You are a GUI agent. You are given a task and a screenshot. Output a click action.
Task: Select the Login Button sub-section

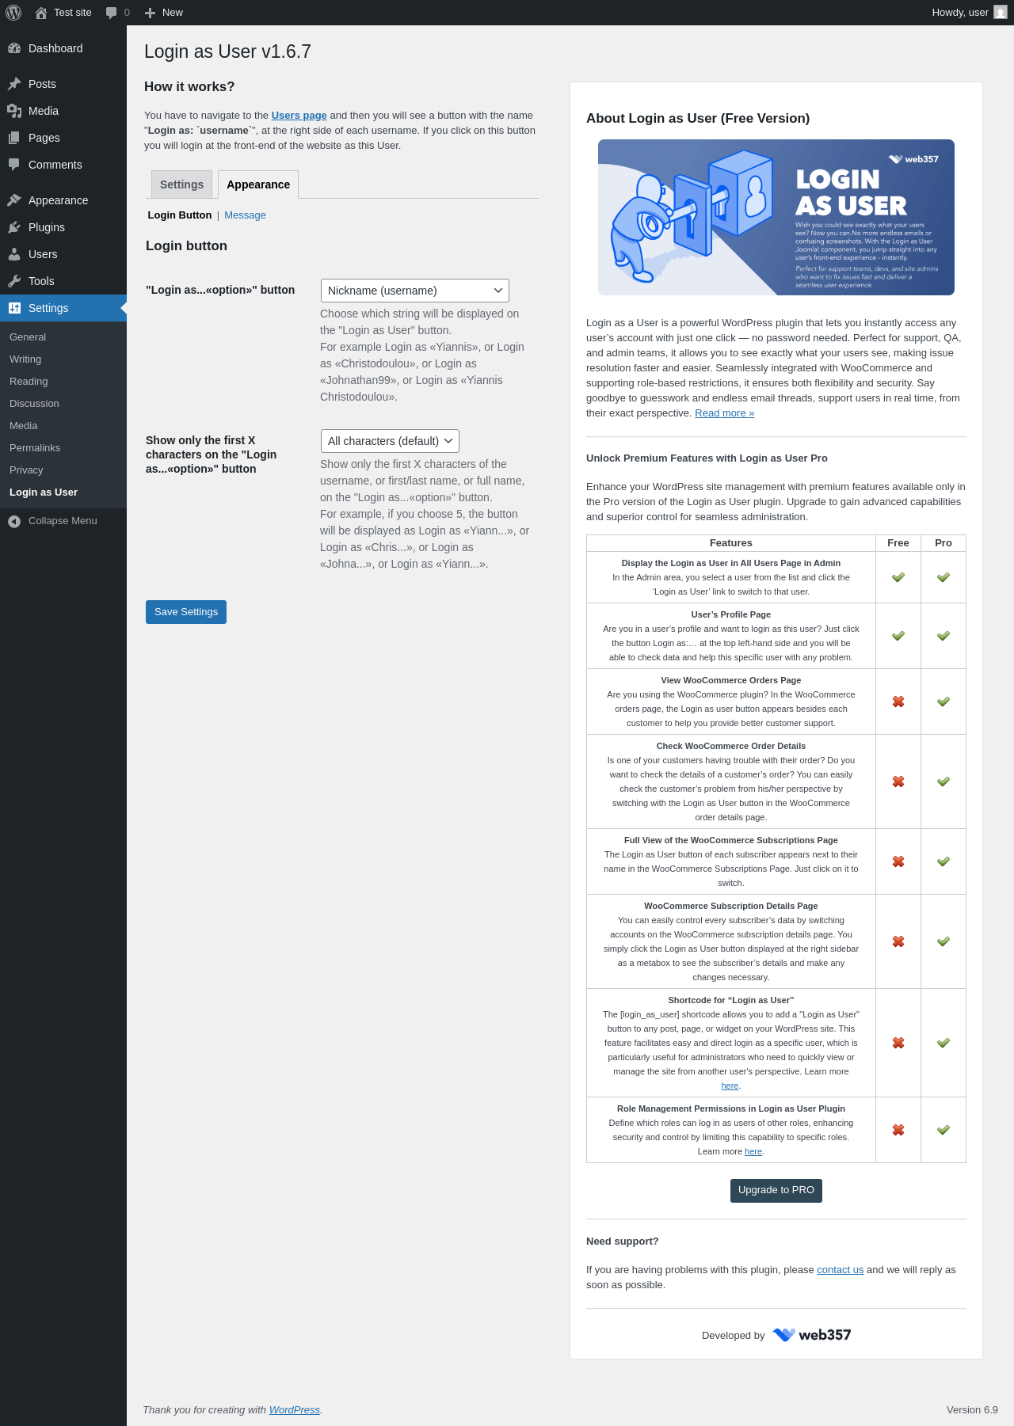point(180,215)
